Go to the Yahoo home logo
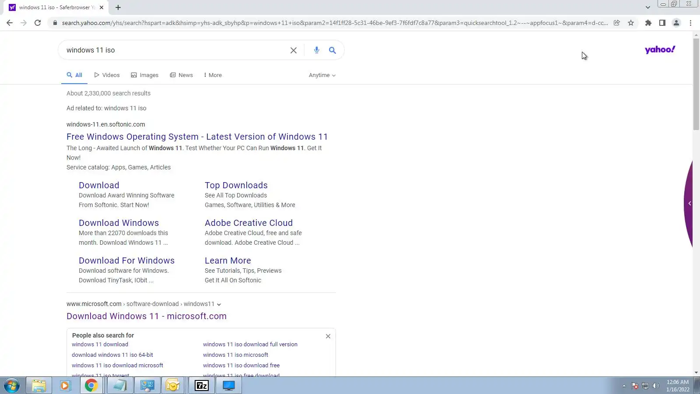The image size is (700, 394). [660, 49]
